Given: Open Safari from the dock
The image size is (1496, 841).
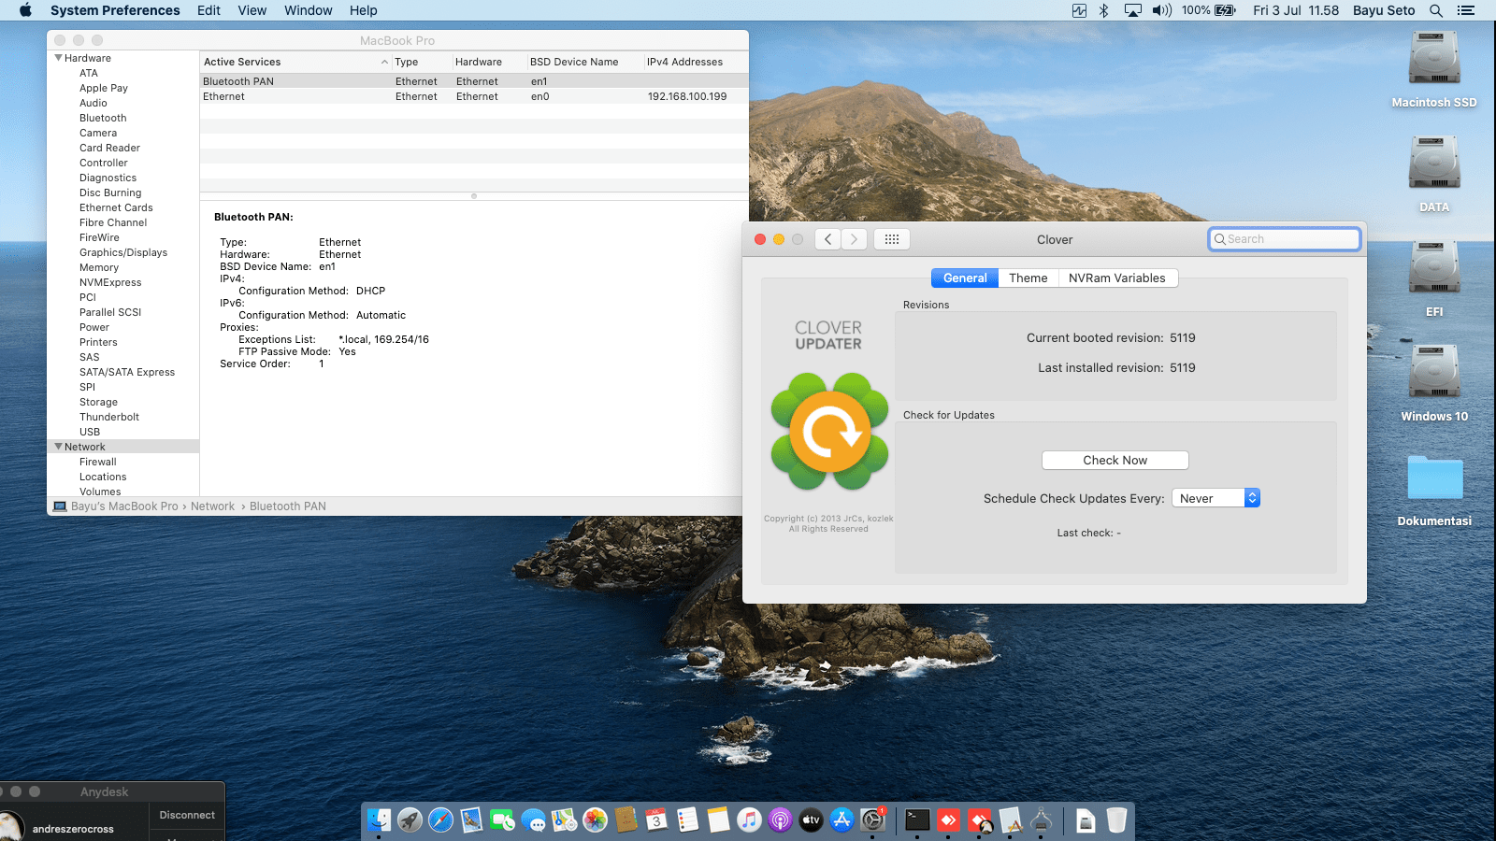Looking at the screenshot, I should [x=440, y=820].
